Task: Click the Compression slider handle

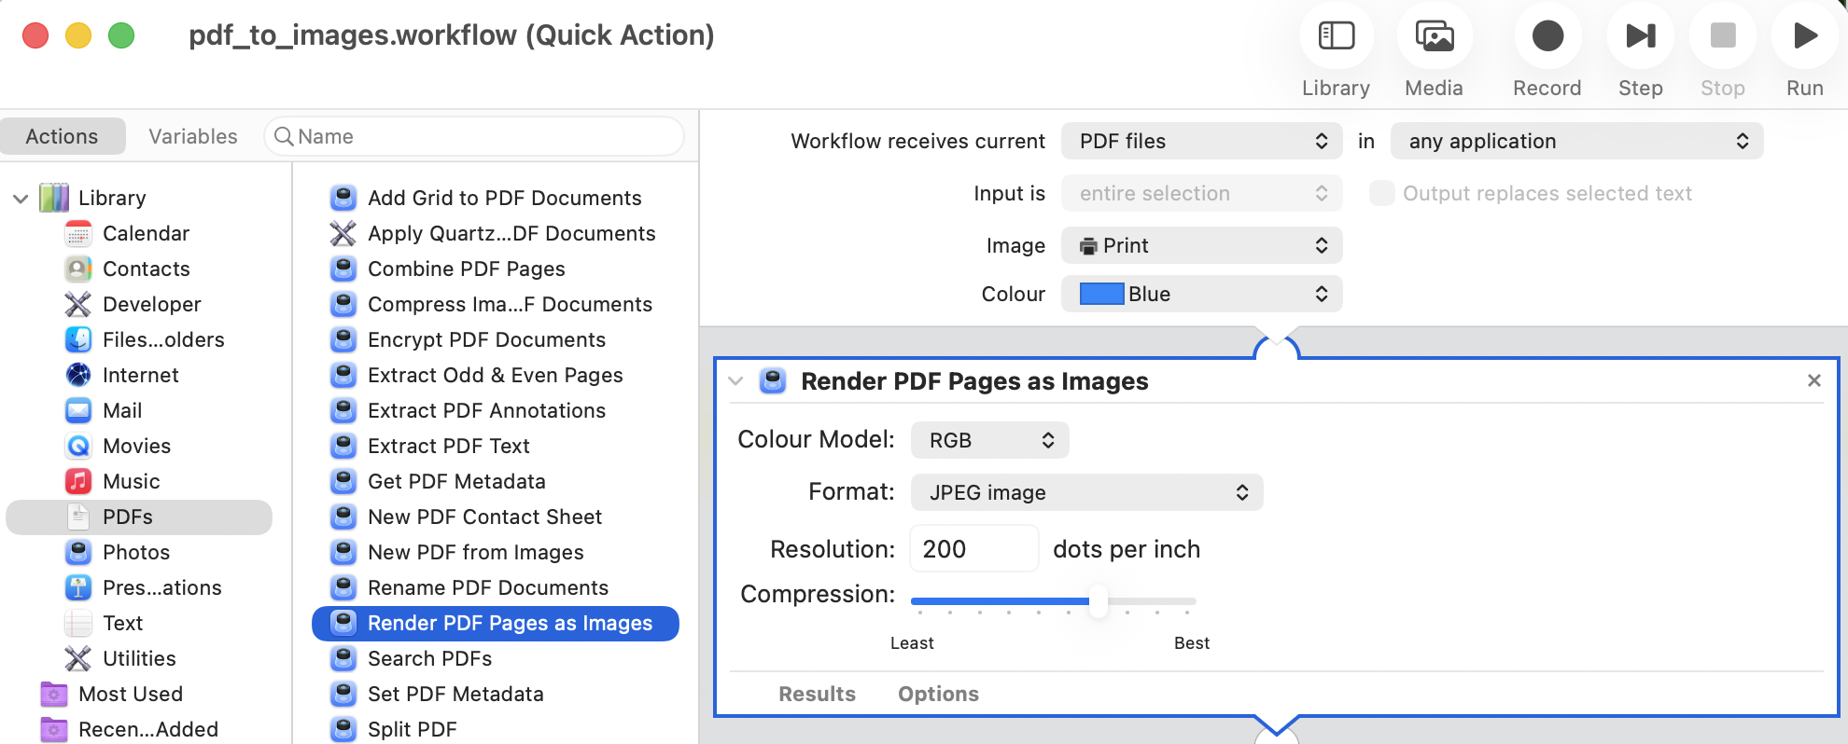Action: click(x=1099, y=601)
